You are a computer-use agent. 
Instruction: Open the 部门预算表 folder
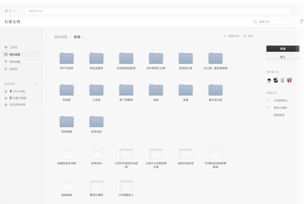(126, 90)
